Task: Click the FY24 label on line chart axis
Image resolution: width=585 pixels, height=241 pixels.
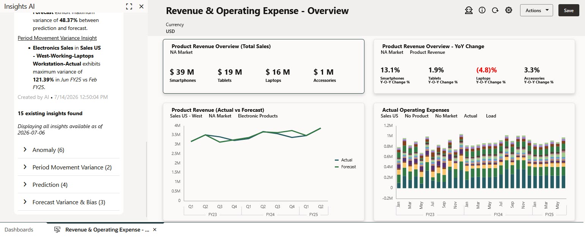Action: click(x=270, y=214)
